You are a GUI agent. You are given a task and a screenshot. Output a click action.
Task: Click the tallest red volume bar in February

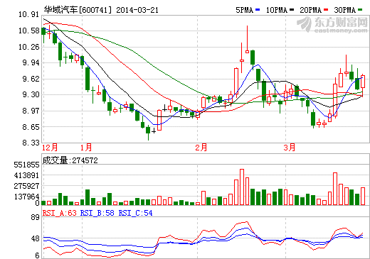point(242,187)
